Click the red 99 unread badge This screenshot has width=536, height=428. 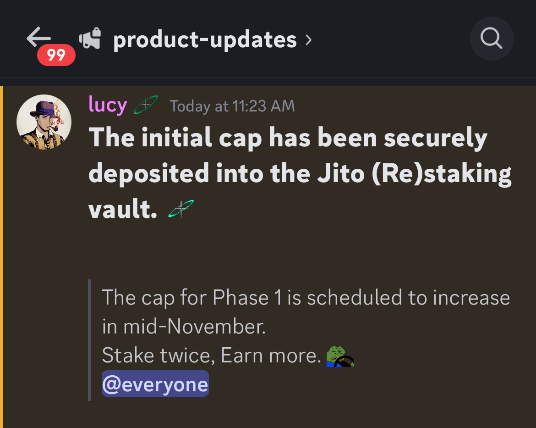(56, 55)
